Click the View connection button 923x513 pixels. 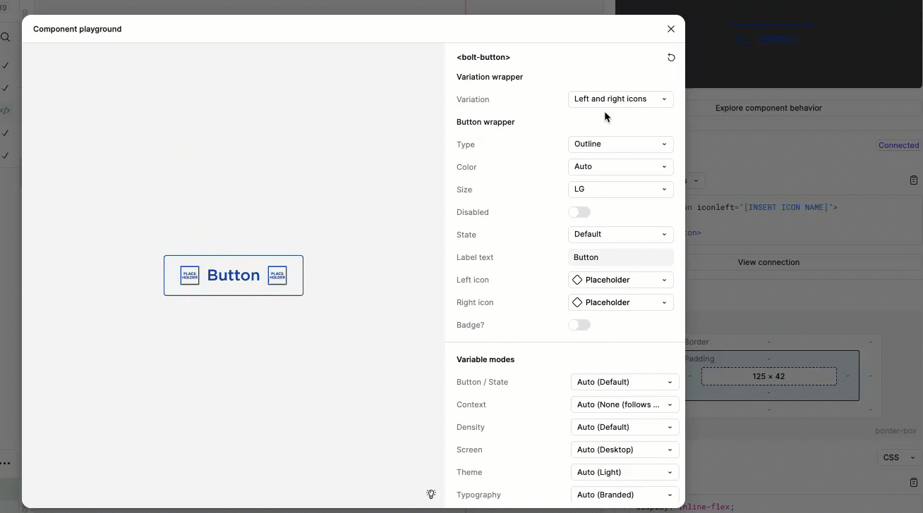point(768,262)
